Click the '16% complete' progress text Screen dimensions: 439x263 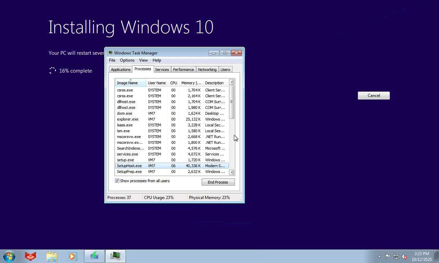point(75,71)
